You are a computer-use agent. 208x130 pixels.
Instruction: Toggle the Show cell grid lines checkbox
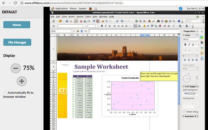(x=184, y=111)
